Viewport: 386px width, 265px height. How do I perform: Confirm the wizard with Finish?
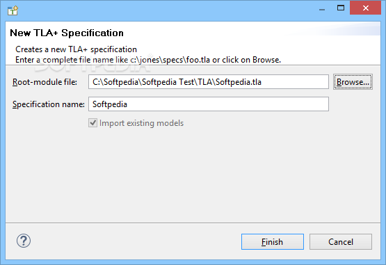273,241
